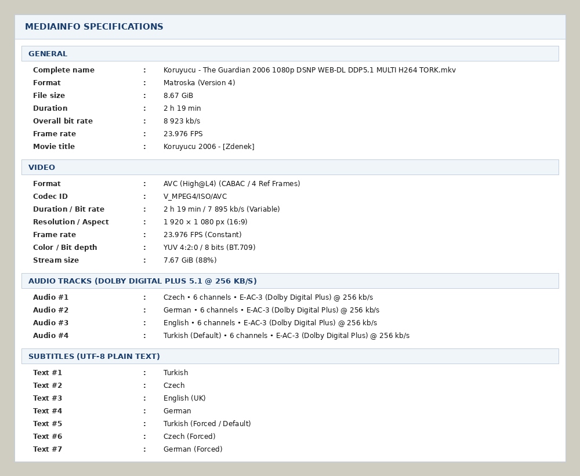The width and height of the screenshot is (580, 476).
Task: Click the MEDIAINFO SPECIFICATIONS heading
Action: (x=94, y=27)
